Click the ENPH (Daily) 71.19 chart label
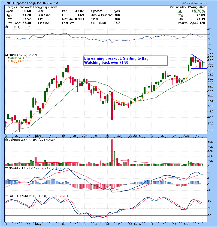The width and height of the screenshot is (218, 227). pyautogui.click(x=23, y=55)
